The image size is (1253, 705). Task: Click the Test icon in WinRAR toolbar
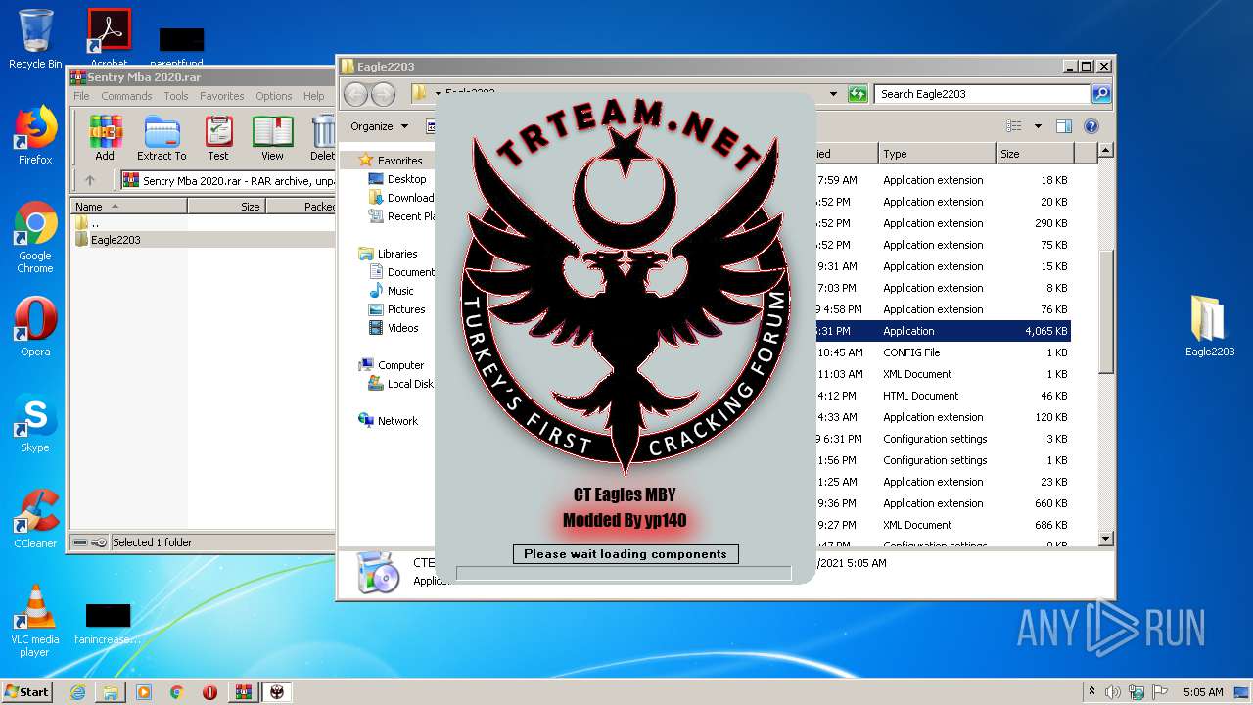[x=218, y=137]
